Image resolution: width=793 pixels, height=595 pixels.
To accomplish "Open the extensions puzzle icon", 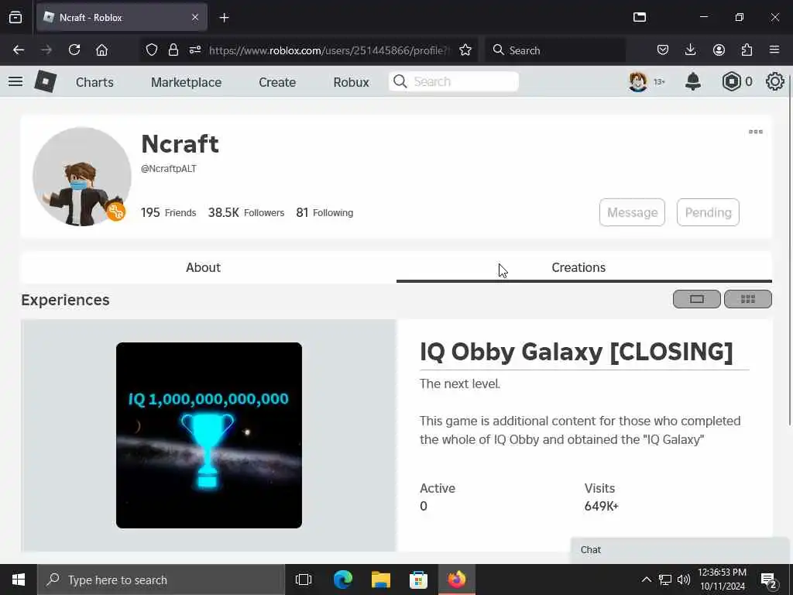I will tap(747, 50).
